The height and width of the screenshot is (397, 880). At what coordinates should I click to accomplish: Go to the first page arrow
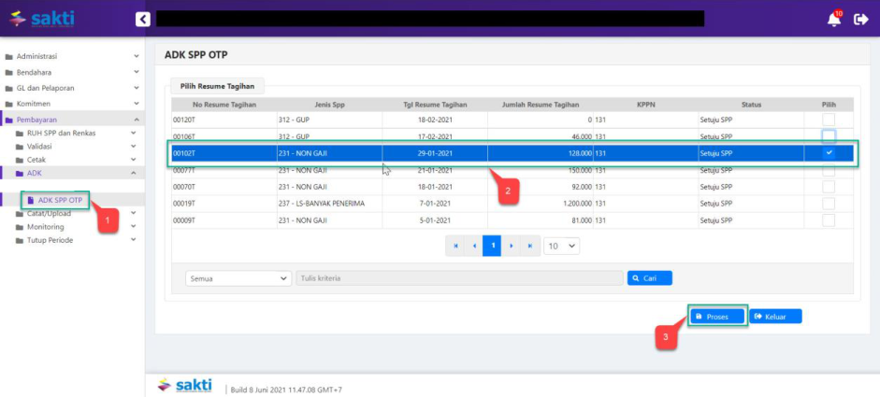point(455,246)
